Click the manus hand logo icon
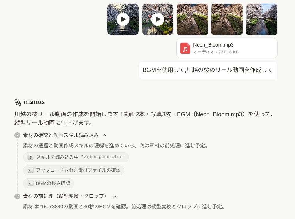This screenshot has width=295, height=219. click(x=18, y=102)
